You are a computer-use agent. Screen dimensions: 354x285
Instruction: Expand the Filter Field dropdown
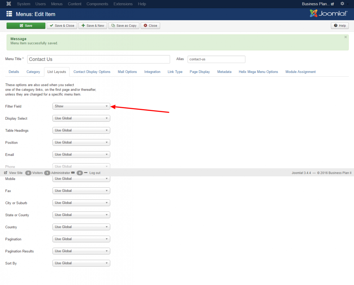[x=81, y=106]
